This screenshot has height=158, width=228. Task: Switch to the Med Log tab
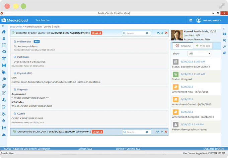(203, 46)
